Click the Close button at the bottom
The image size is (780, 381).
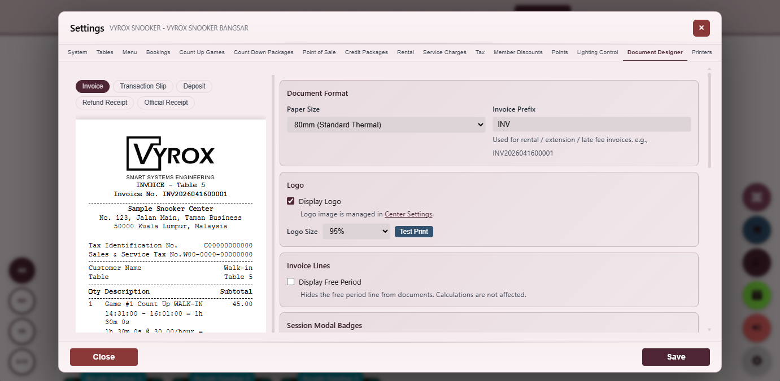click(x=104, y=357)
